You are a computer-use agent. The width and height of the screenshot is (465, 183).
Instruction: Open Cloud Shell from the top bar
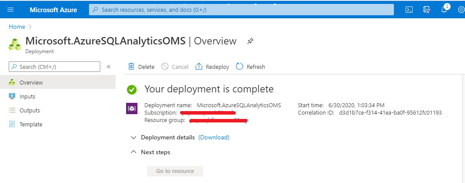409,10
